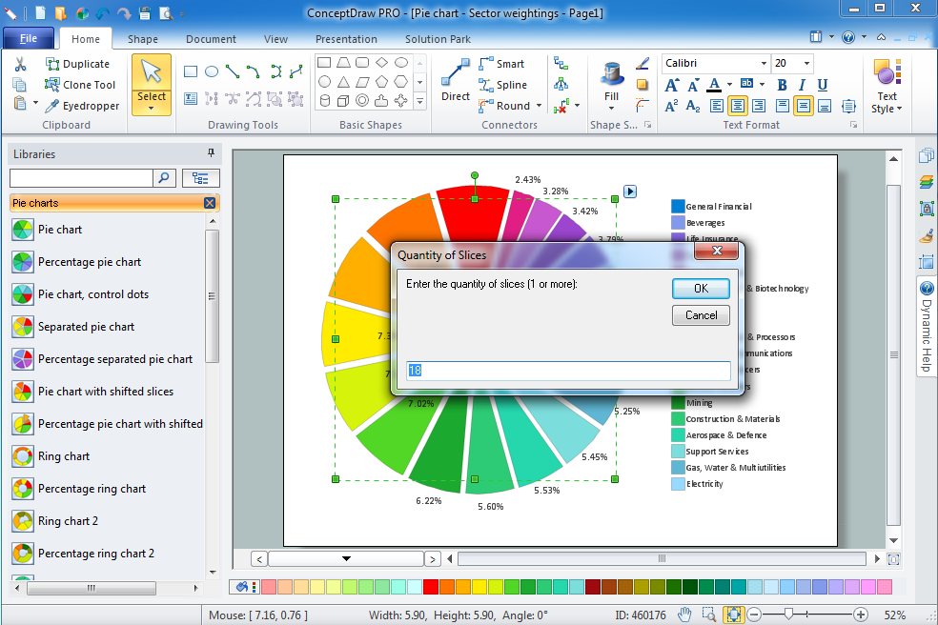Select the Smart connector tool
Screen dimensions: 938x625
click(506, 64)
